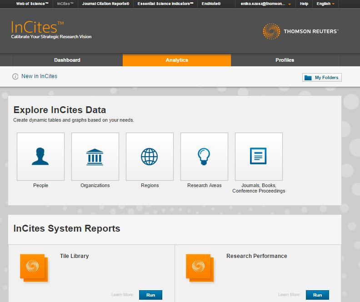This screenshot has width=360, height=302.
Task: Click the Organizations label text
Action: [95, 185]
